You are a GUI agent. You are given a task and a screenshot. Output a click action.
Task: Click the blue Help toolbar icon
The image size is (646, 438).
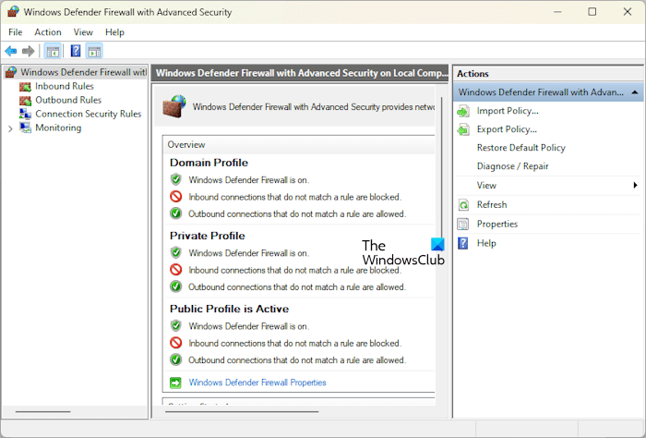coord(76,51)
